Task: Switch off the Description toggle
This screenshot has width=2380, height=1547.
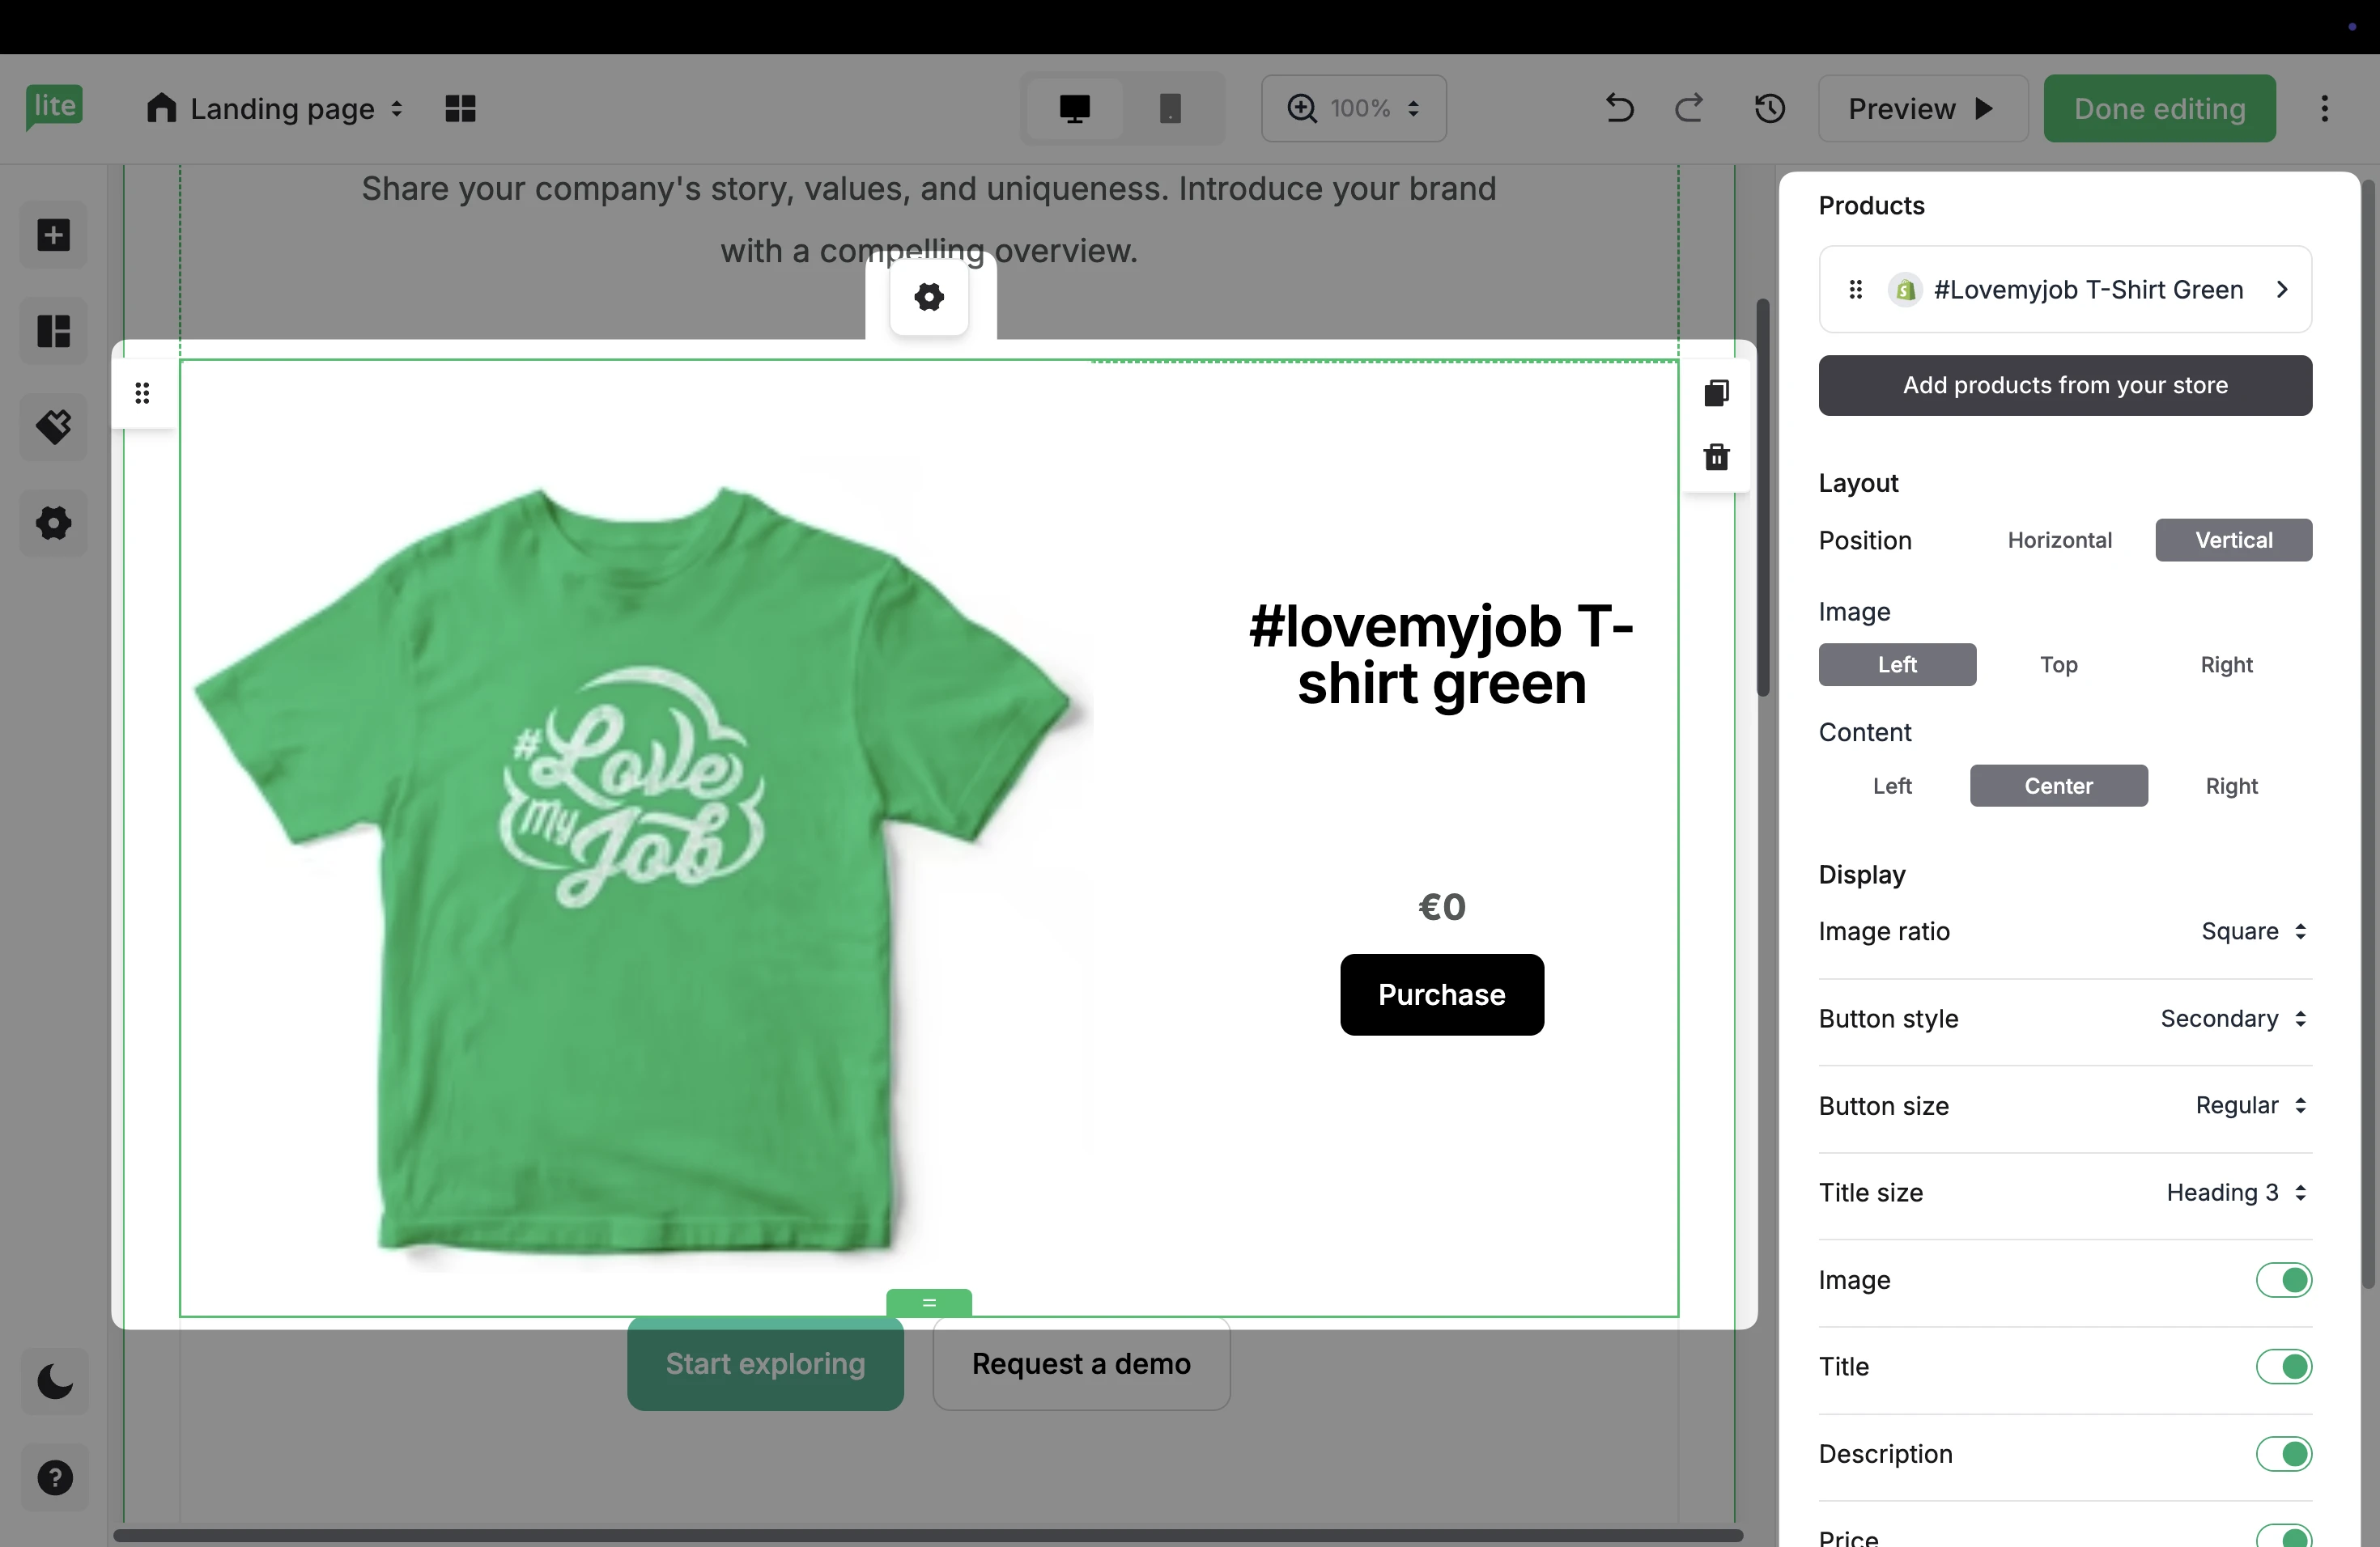Action: [x=2283, y=1453]
